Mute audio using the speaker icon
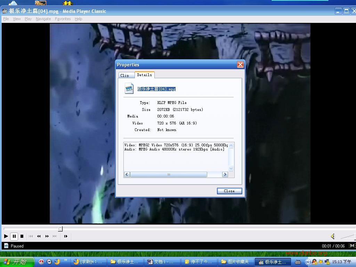356x267 pixels. (333, 236)
